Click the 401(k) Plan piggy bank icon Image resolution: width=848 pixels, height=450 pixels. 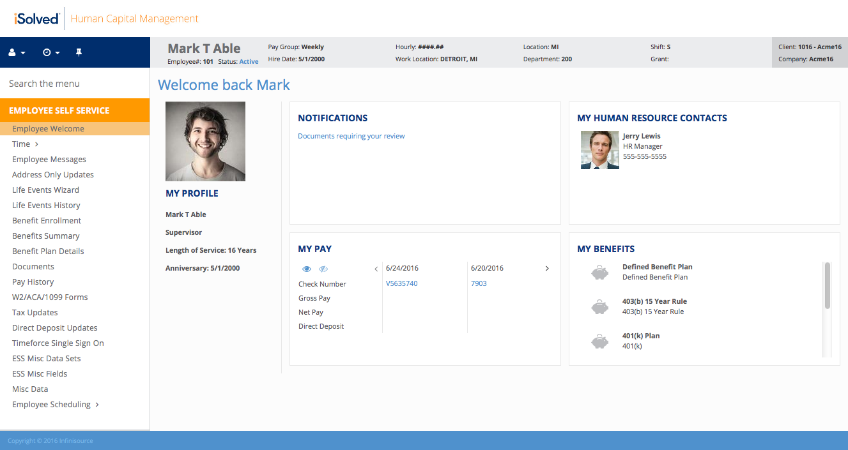pyautogui.click(x=599, y=341)
